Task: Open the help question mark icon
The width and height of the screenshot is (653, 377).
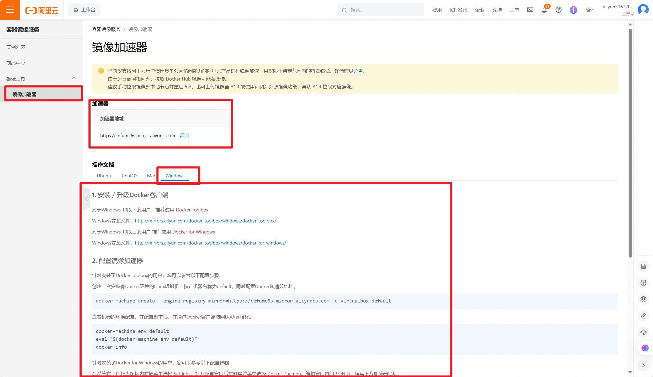Action: (x=559, y=10)
